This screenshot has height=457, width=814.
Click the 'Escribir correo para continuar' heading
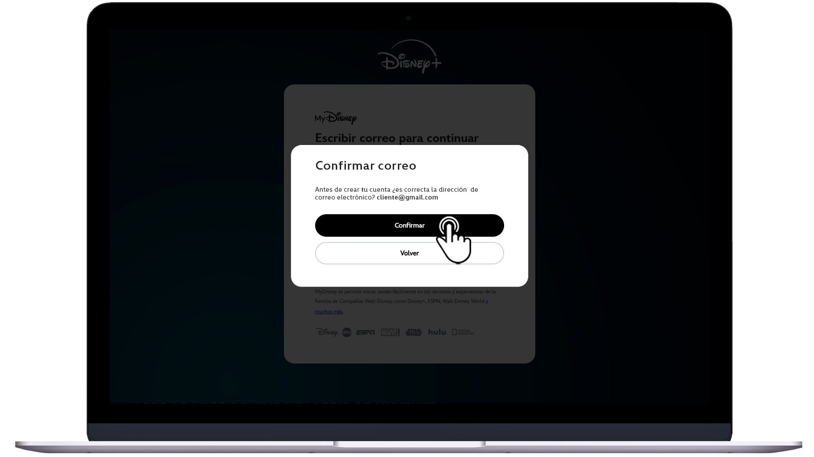[397, 138]
